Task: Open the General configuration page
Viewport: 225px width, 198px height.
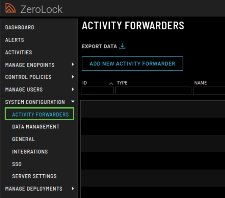Action: point(23,139)
